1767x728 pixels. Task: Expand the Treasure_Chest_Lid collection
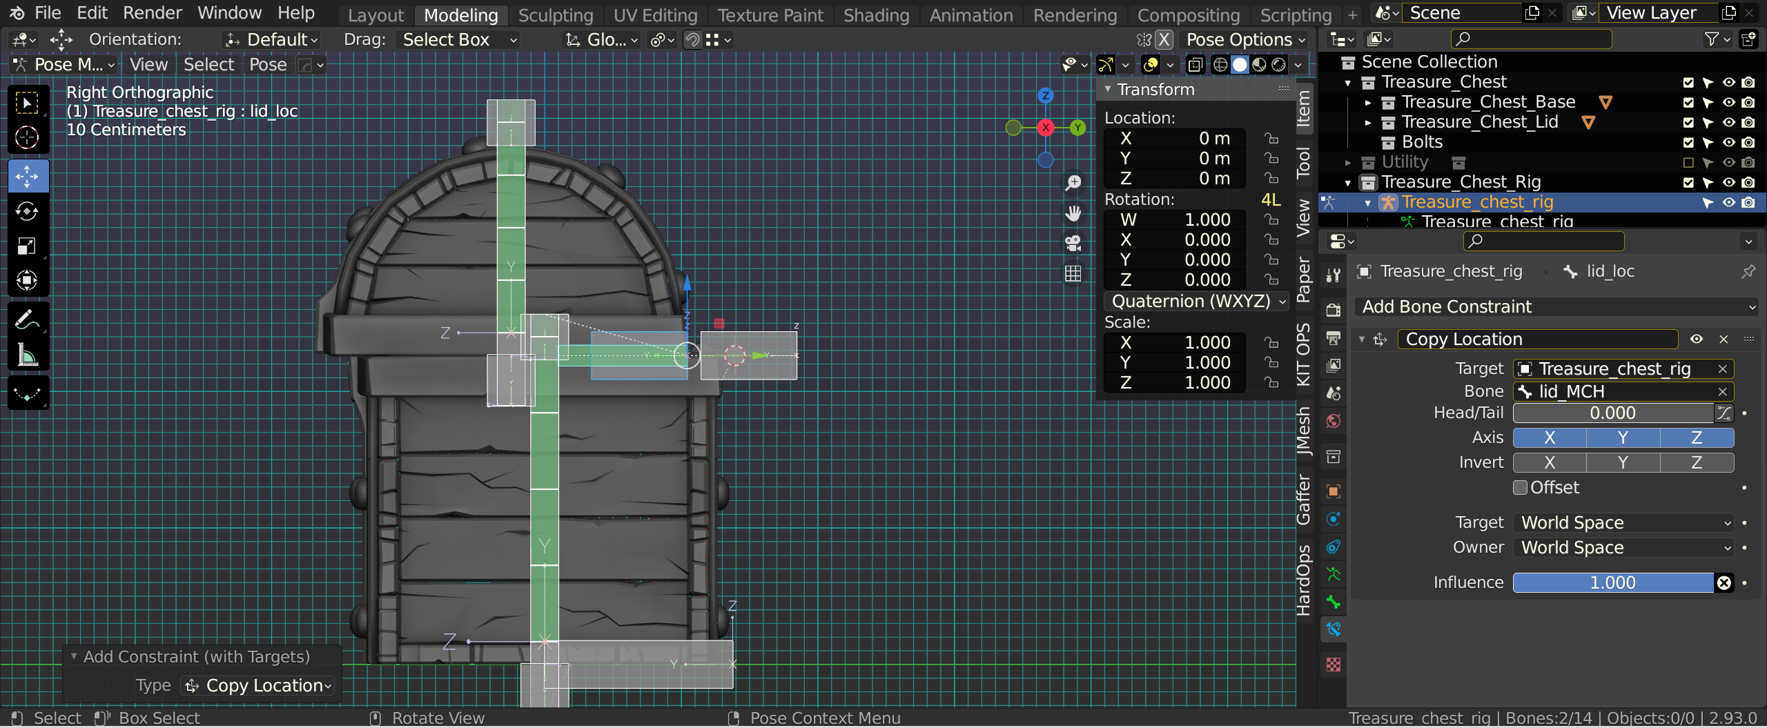click(1368, 123)
